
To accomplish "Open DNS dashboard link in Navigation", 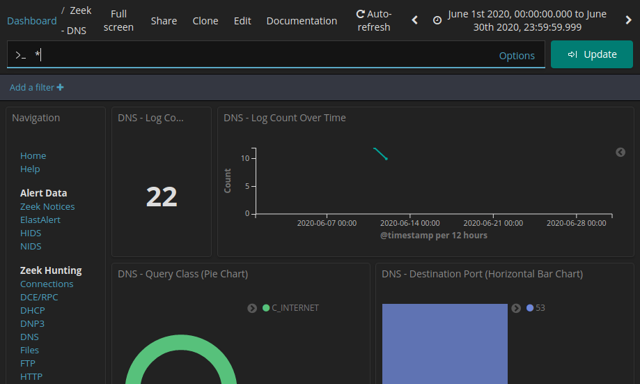I will pos(29,337).
